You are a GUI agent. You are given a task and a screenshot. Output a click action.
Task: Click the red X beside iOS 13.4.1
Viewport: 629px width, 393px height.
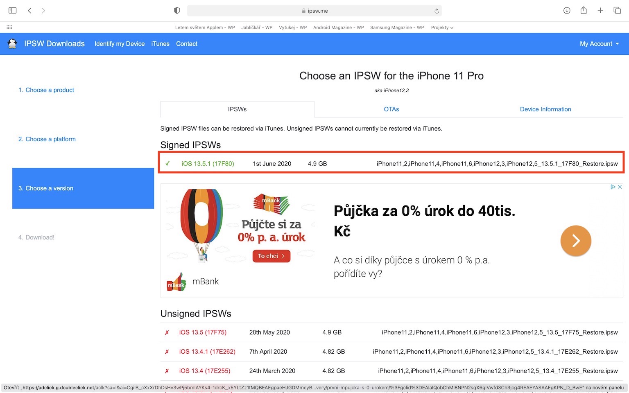[167, 352]
